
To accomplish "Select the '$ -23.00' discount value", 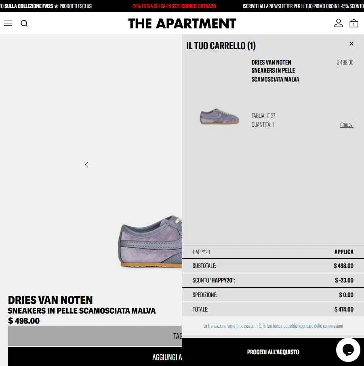I will pos(344,280).
